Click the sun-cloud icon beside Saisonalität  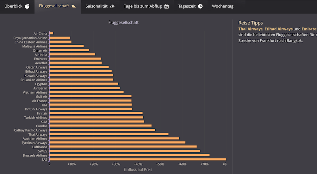click(x=112, y=6)
